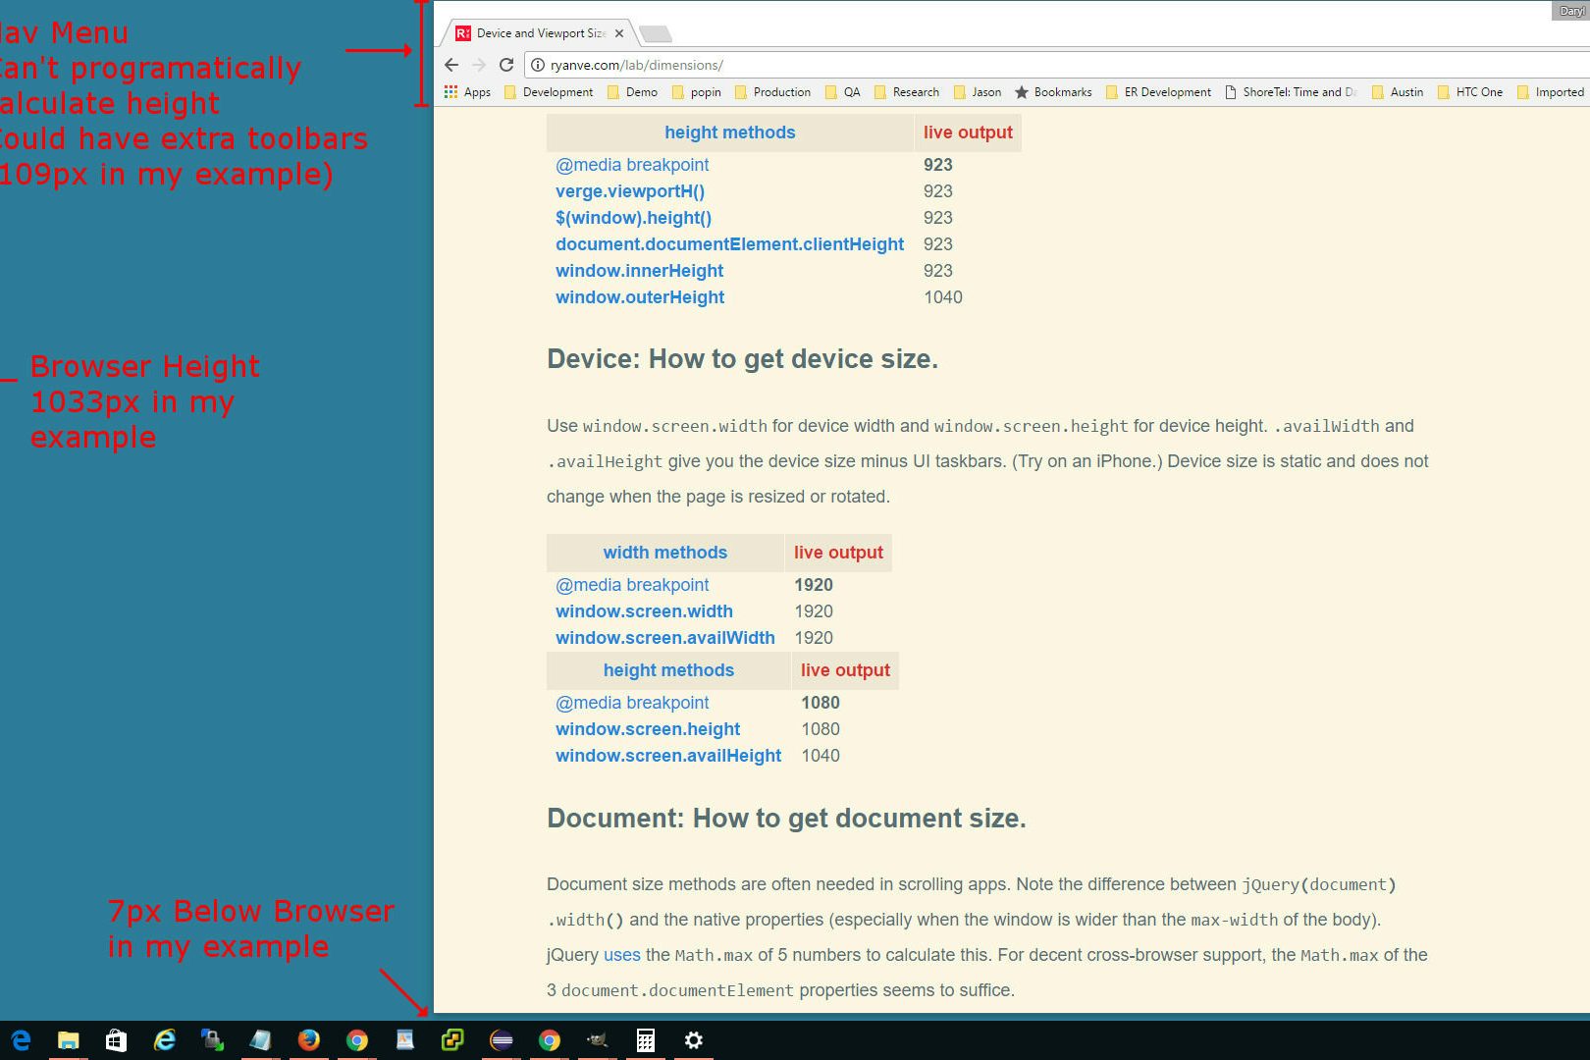This screenshot has height=1060, width=1590.
Task: Open the Apps grid shortcut
Action: pyautogui.click(x=467, y=92)
